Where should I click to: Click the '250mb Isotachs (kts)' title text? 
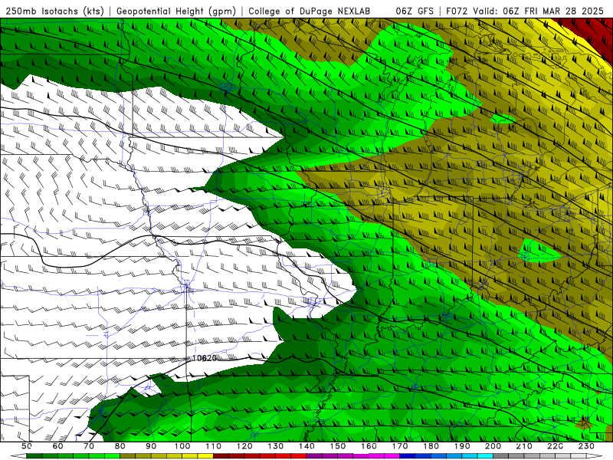tap(54, 11)
